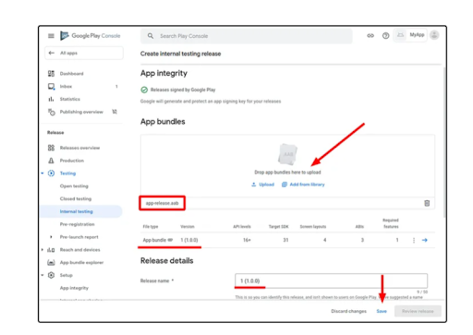Click the Publishing overview clock icon
This screenshot has width=473, height=335.
point(51,112)
